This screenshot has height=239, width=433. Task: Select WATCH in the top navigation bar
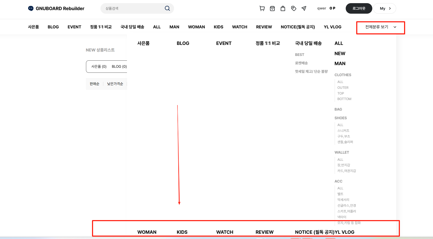pyautogui.click(x=240, y=27)
